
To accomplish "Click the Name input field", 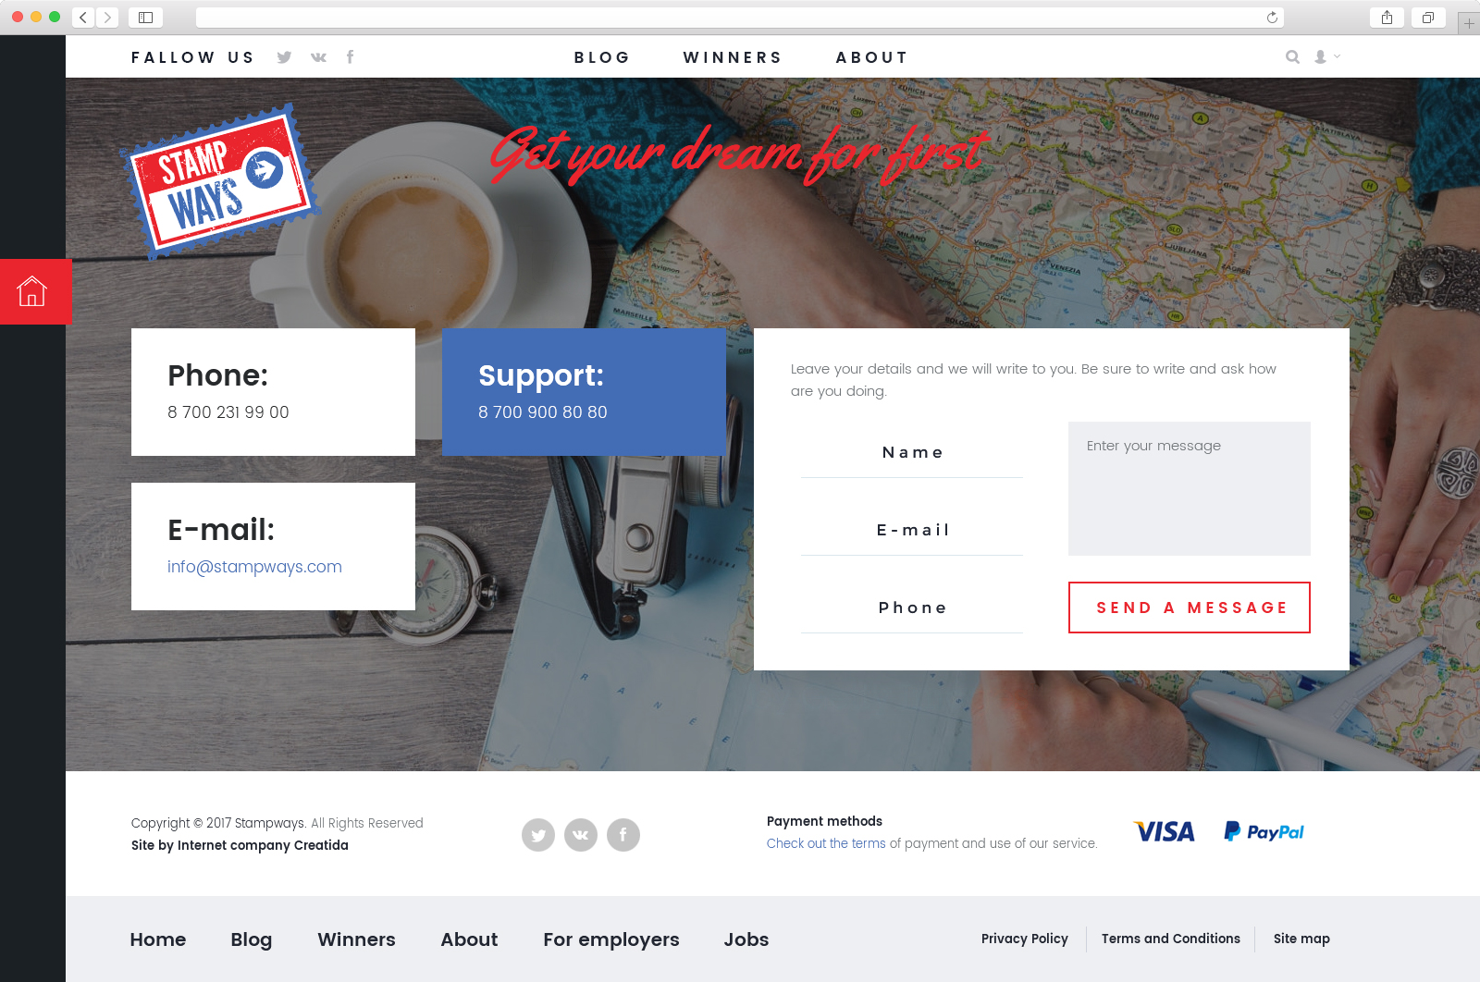I will (912, 452).
